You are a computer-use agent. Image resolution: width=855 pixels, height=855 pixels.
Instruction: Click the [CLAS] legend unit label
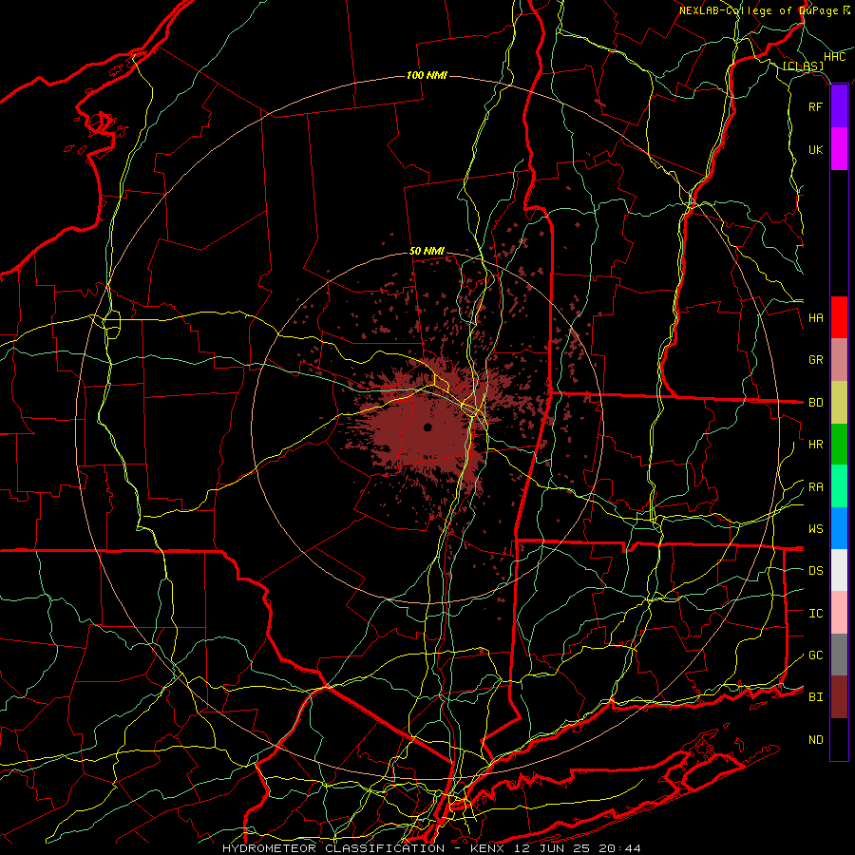[803, 66]
